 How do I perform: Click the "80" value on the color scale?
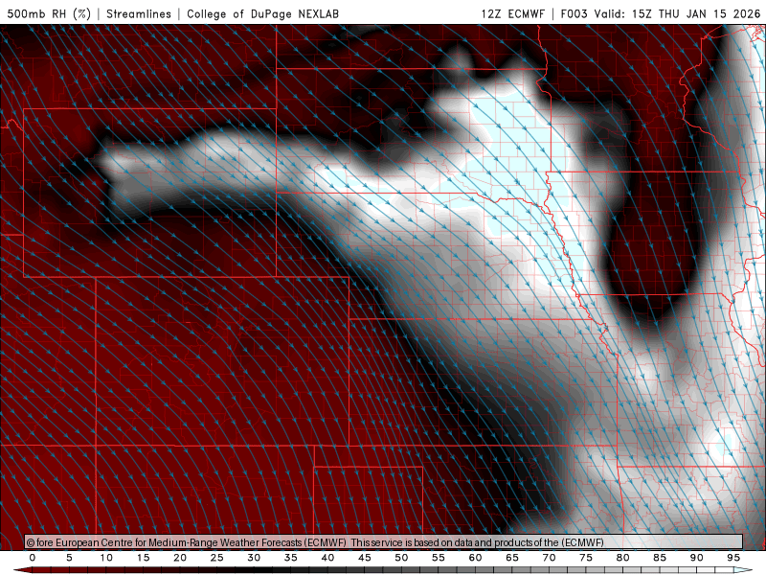tap(622, 558)
